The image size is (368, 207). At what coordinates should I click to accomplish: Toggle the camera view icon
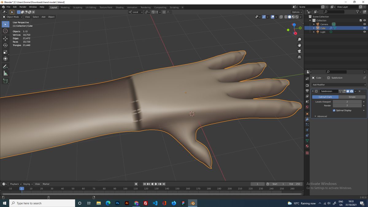300,51
